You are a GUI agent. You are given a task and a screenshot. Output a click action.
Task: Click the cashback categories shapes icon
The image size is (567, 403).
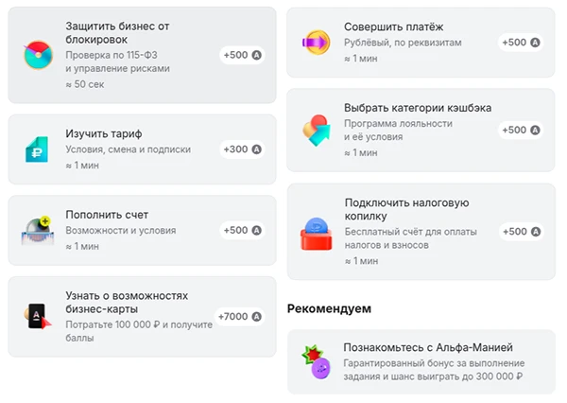point(316,130)
